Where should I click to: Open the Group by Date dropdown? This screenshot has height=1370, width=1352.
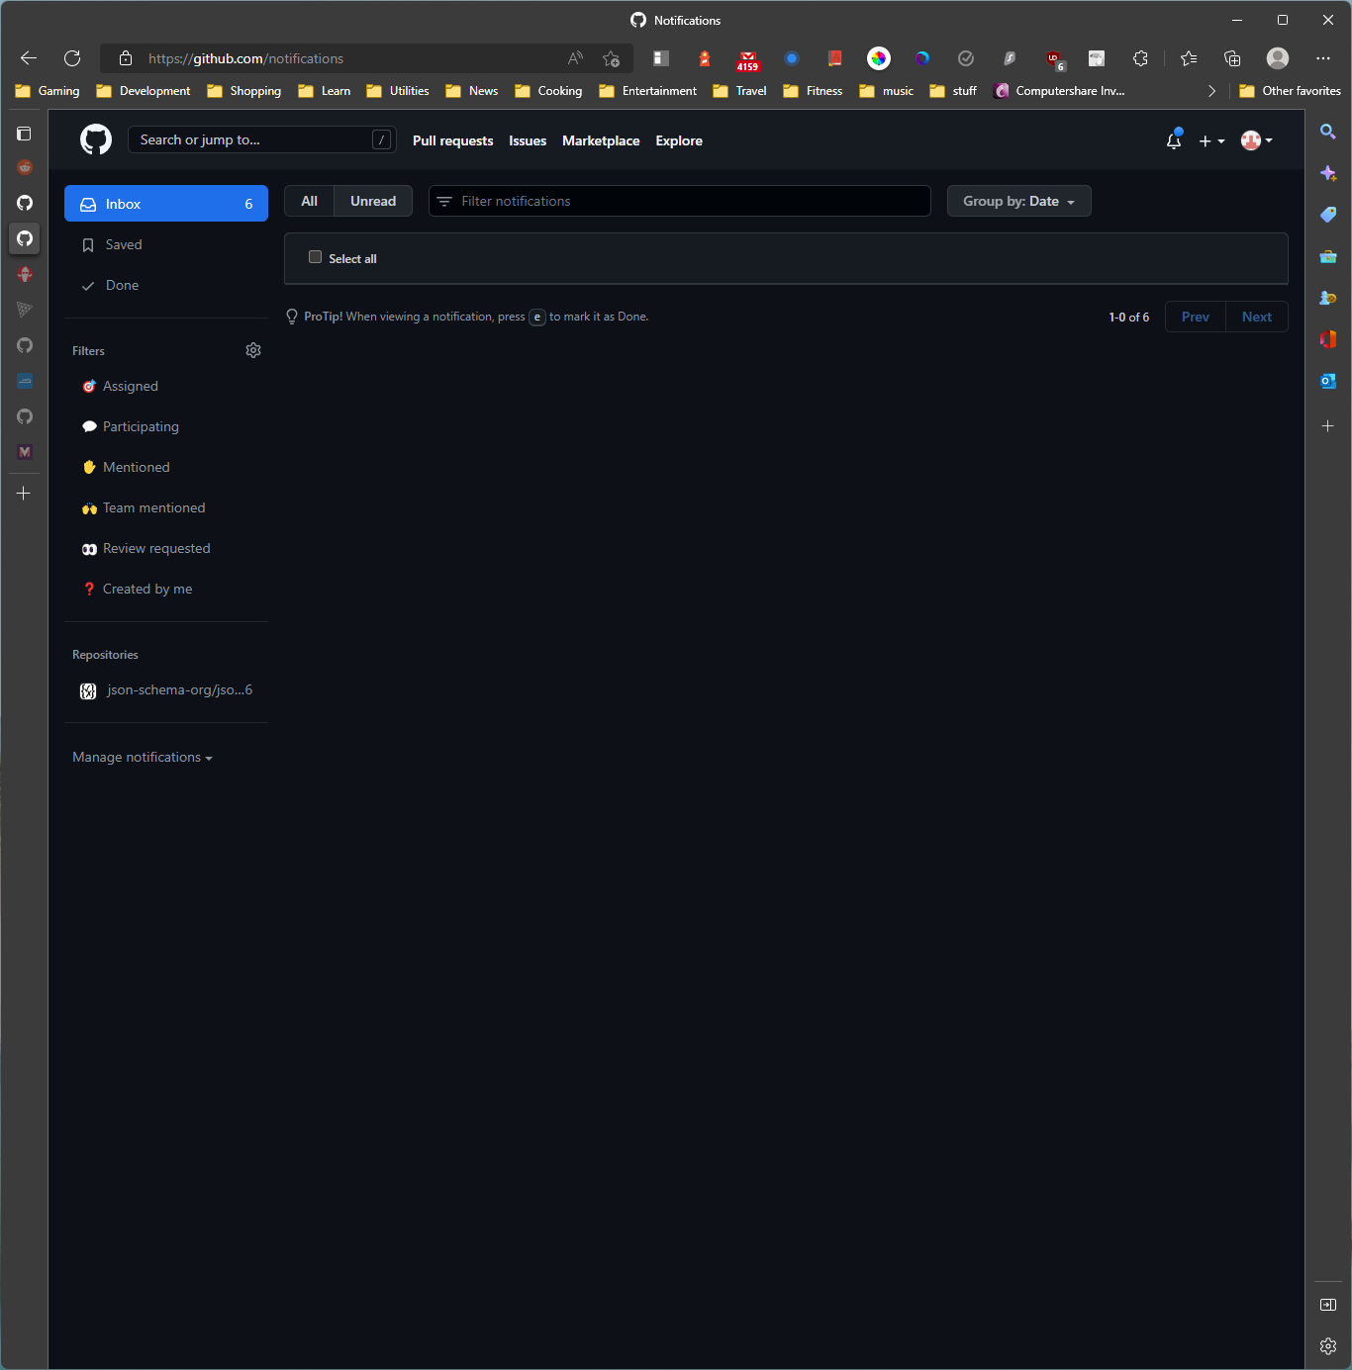coord(1018,201)
